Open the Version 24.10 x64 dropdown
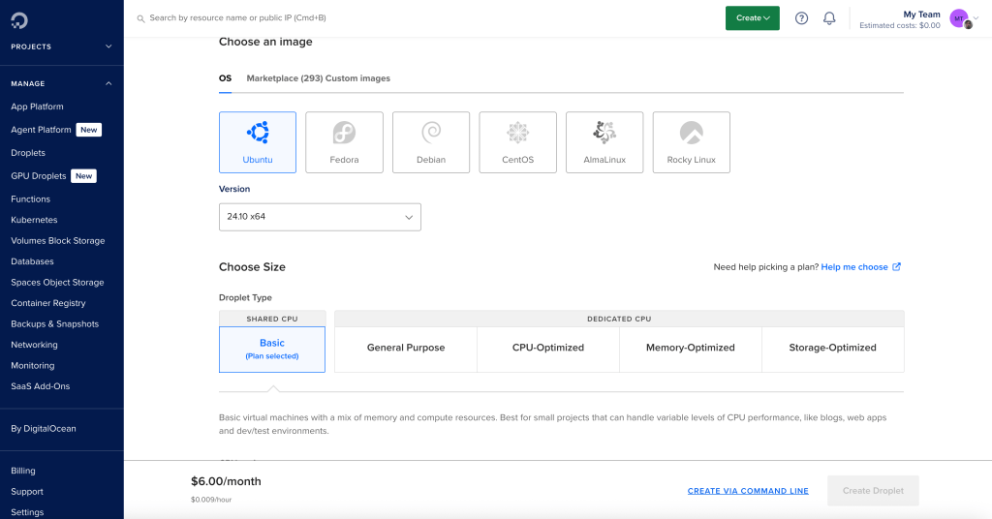992x519 pixels. (x=320, y=217)
